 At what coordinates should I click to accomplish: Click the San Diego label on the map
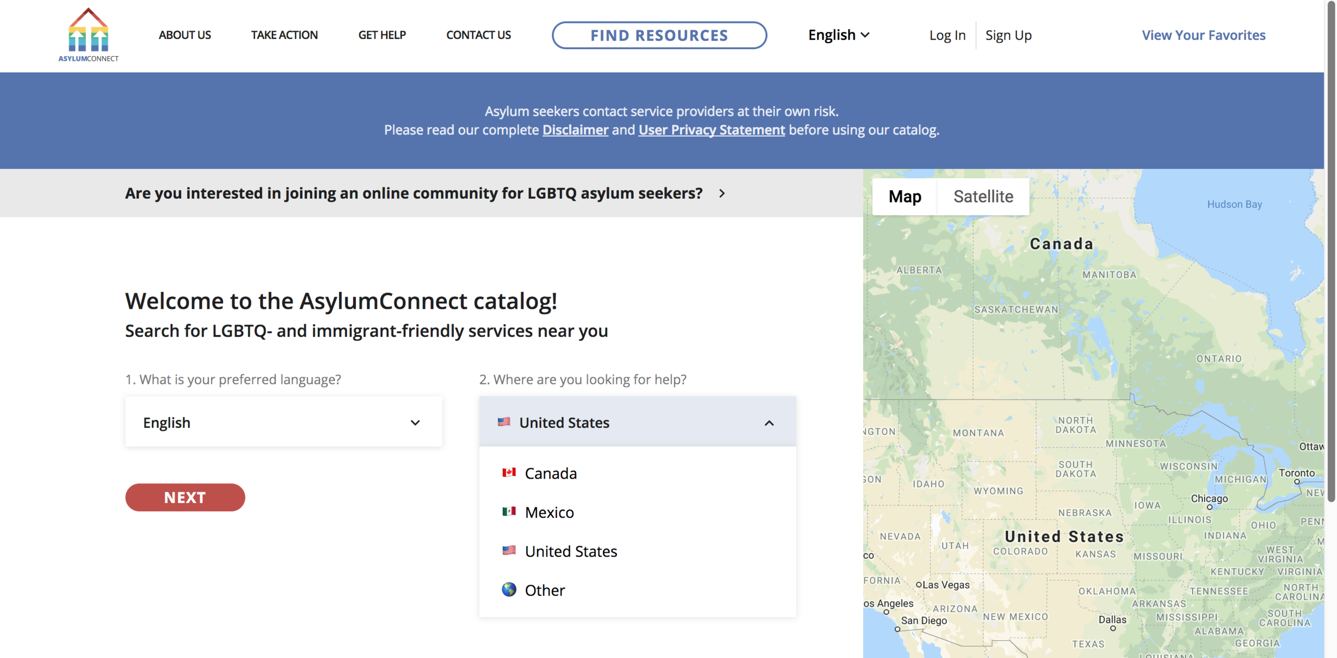[x=924, y=621]
